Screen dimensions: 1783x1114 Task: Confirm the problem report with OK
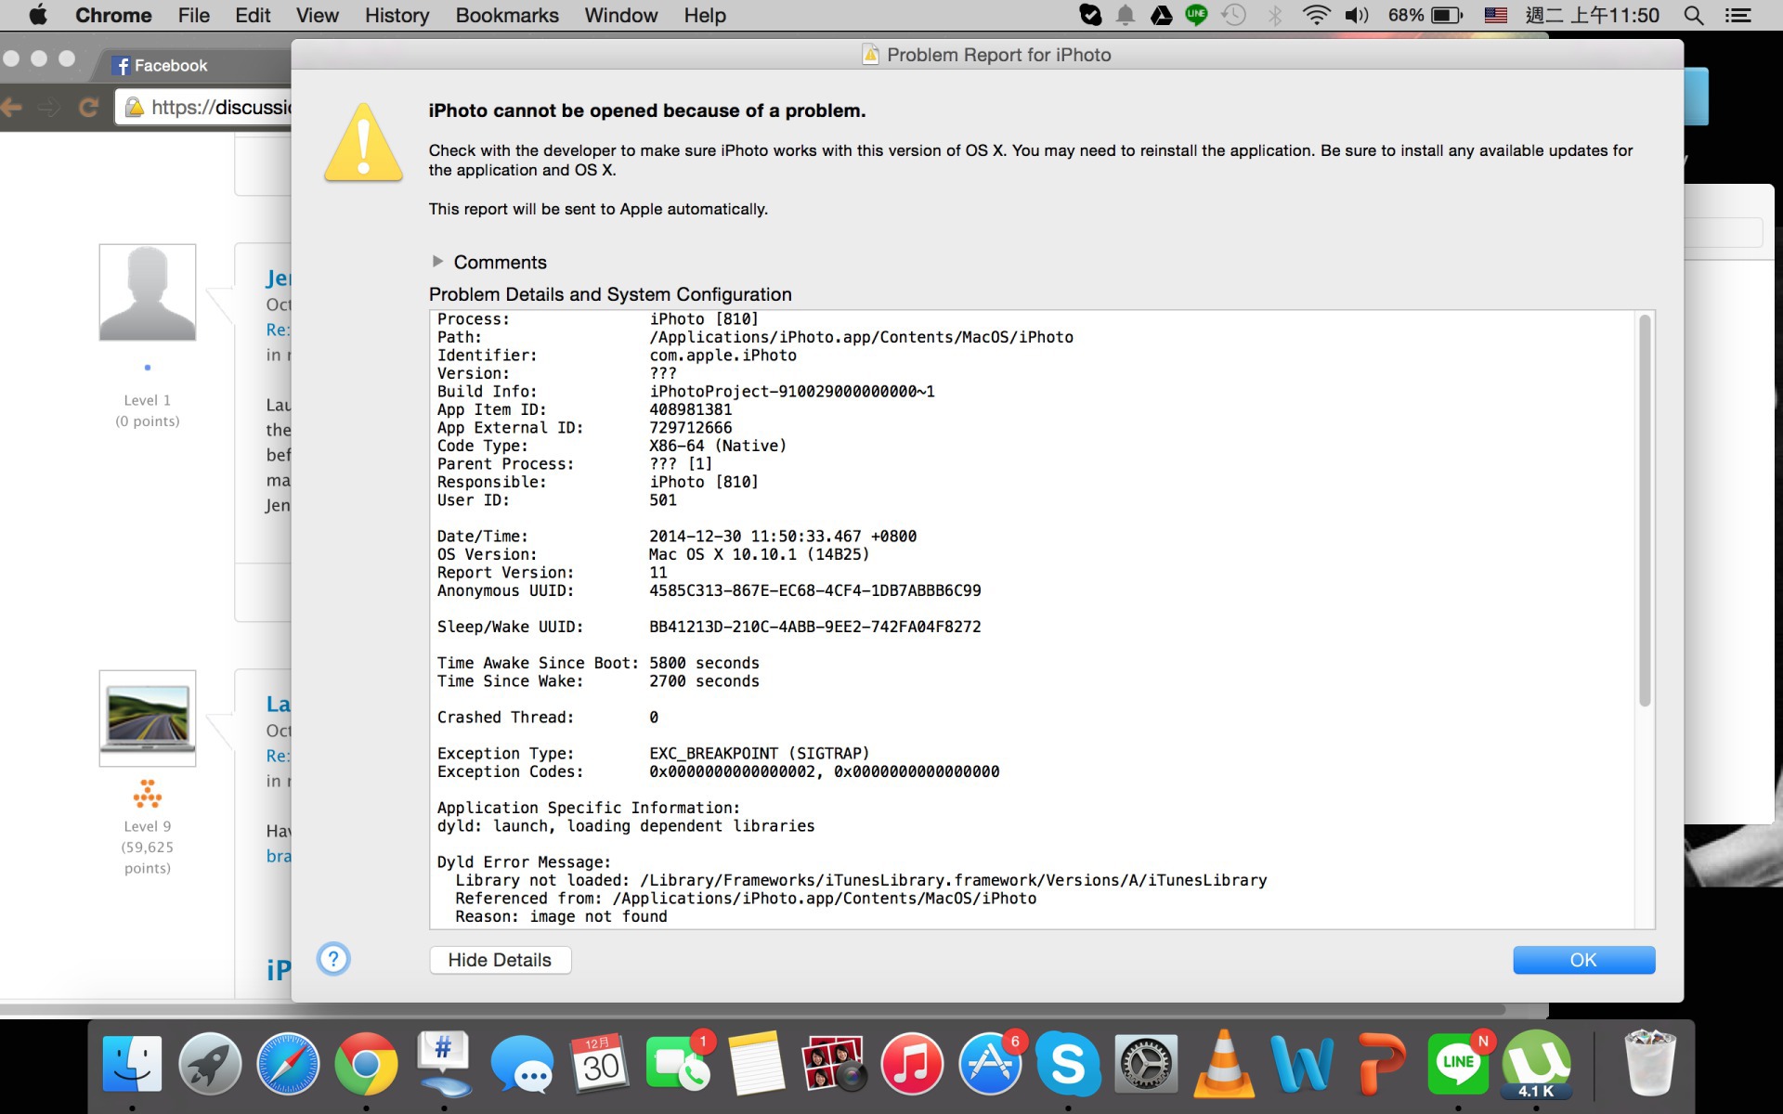point(1583,960)
